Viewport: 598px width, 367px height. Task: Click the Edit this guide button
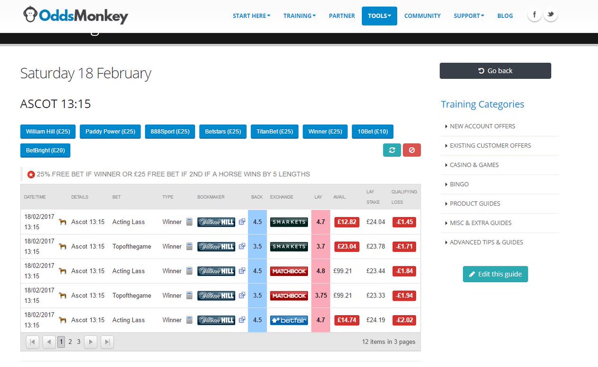pos(495,274)
